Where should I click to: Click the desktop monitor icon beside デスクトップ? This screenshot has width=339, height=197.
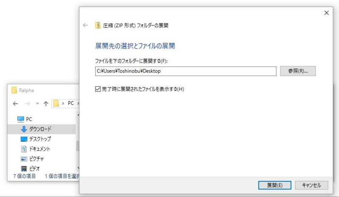(24, 139)
